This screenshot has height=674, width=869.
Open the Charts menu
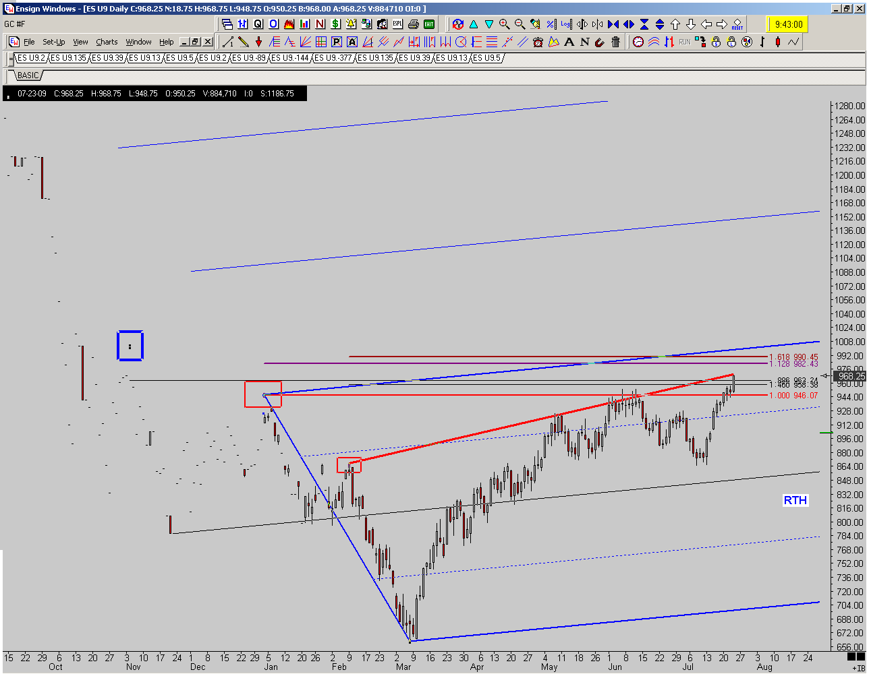[x=107, y=42]
